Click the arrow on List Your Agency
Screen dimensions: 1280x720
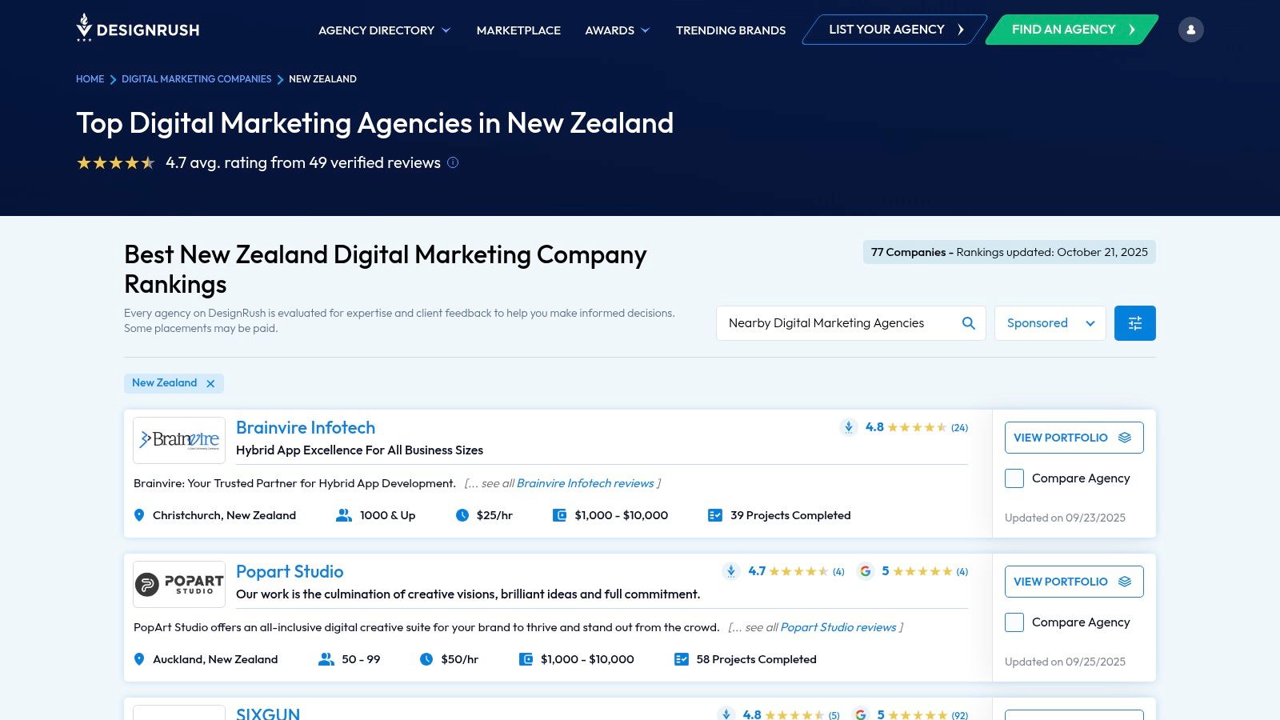(961, 30)
